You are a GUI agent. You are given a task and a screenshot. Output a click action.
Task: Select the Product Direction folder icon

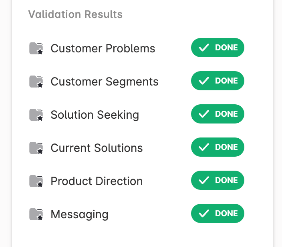[x=36, y=181]
